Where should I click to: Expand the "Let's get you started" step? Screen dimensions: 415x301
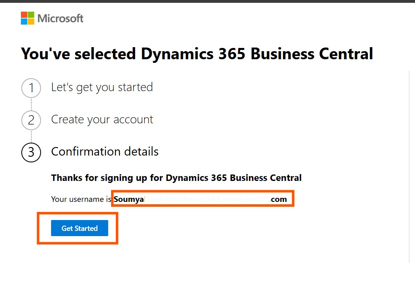tap(102, 87)
